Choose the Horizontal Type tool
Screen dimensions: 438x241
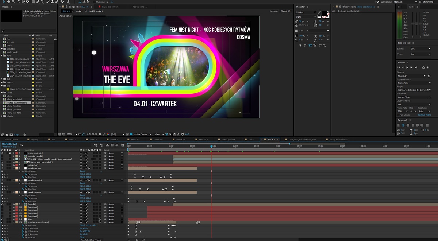click(42, 2)
